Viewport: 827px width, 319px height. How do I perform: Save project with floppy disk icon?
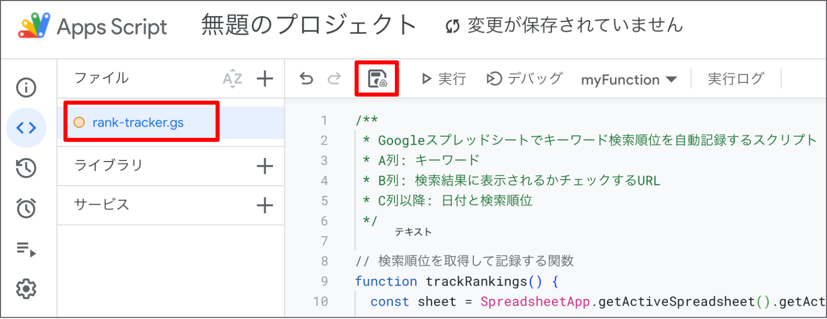(x=377, y=78)
